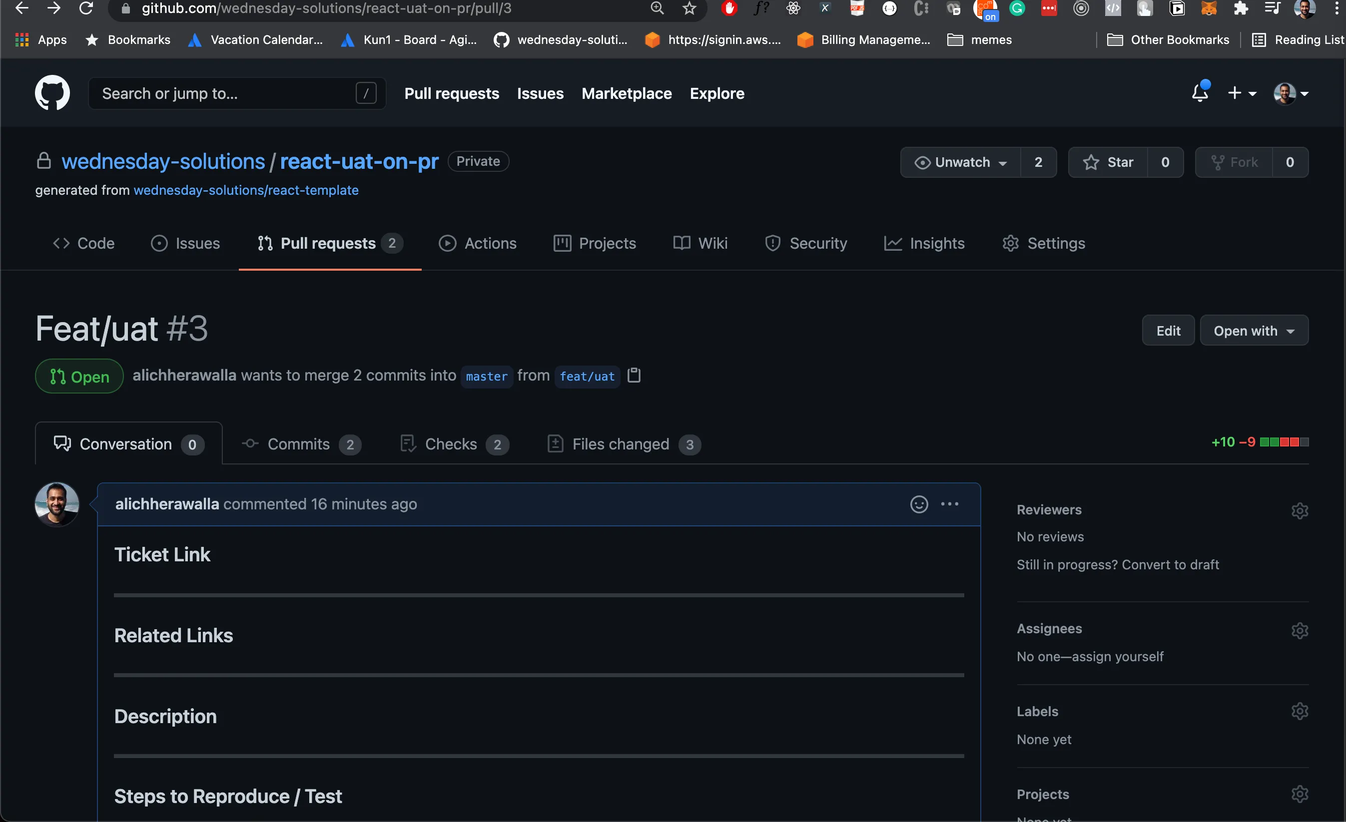Expand the Open with dropdown

click(x=1254, y=331)
